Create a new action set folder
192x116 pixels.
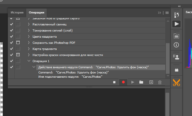[141, 82]
